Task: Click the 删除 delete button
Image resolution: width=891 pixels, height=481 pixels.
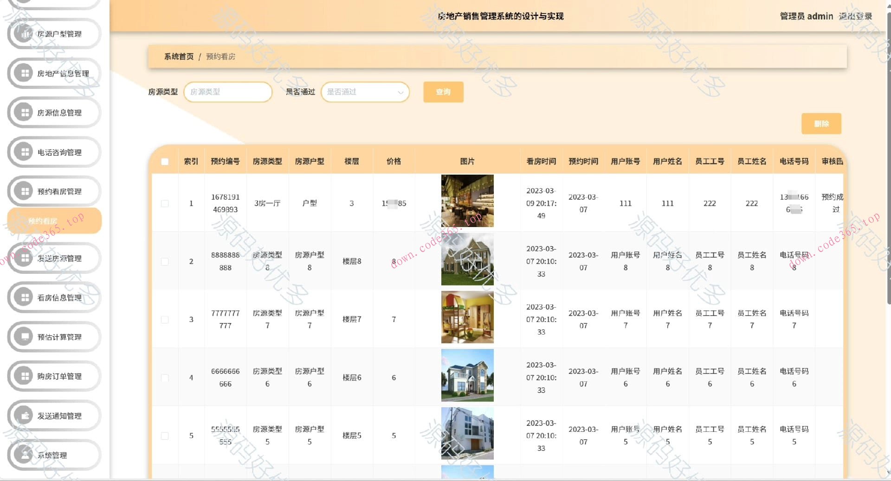Action: tap(821, 123)
